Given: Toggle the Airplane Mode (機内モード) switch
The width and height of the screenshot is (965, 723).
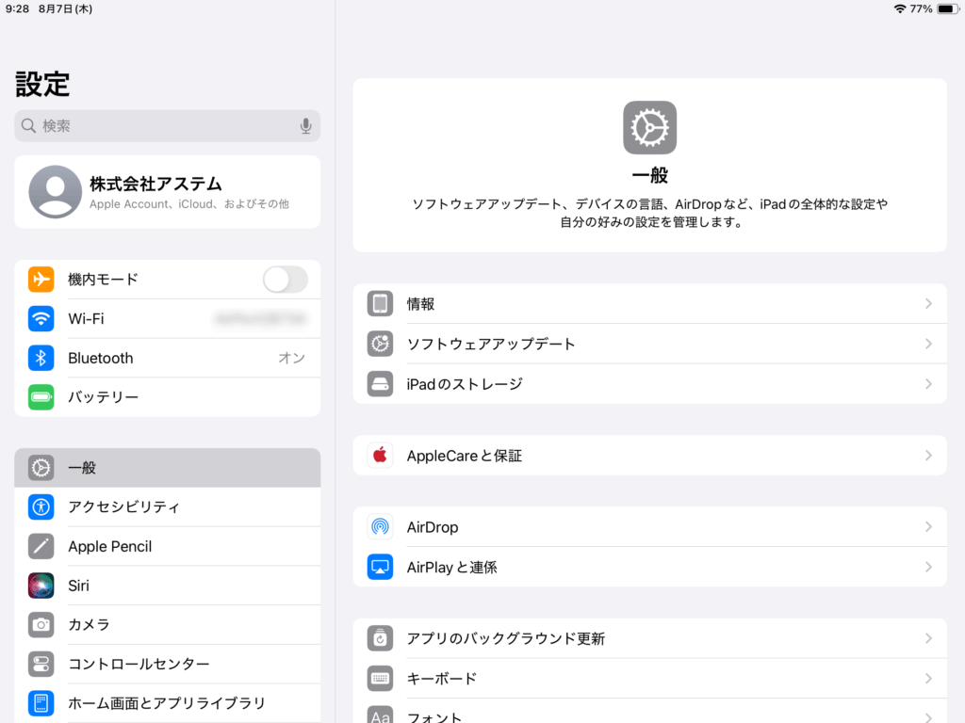Looking at the screenshot, I should point(286,280).
